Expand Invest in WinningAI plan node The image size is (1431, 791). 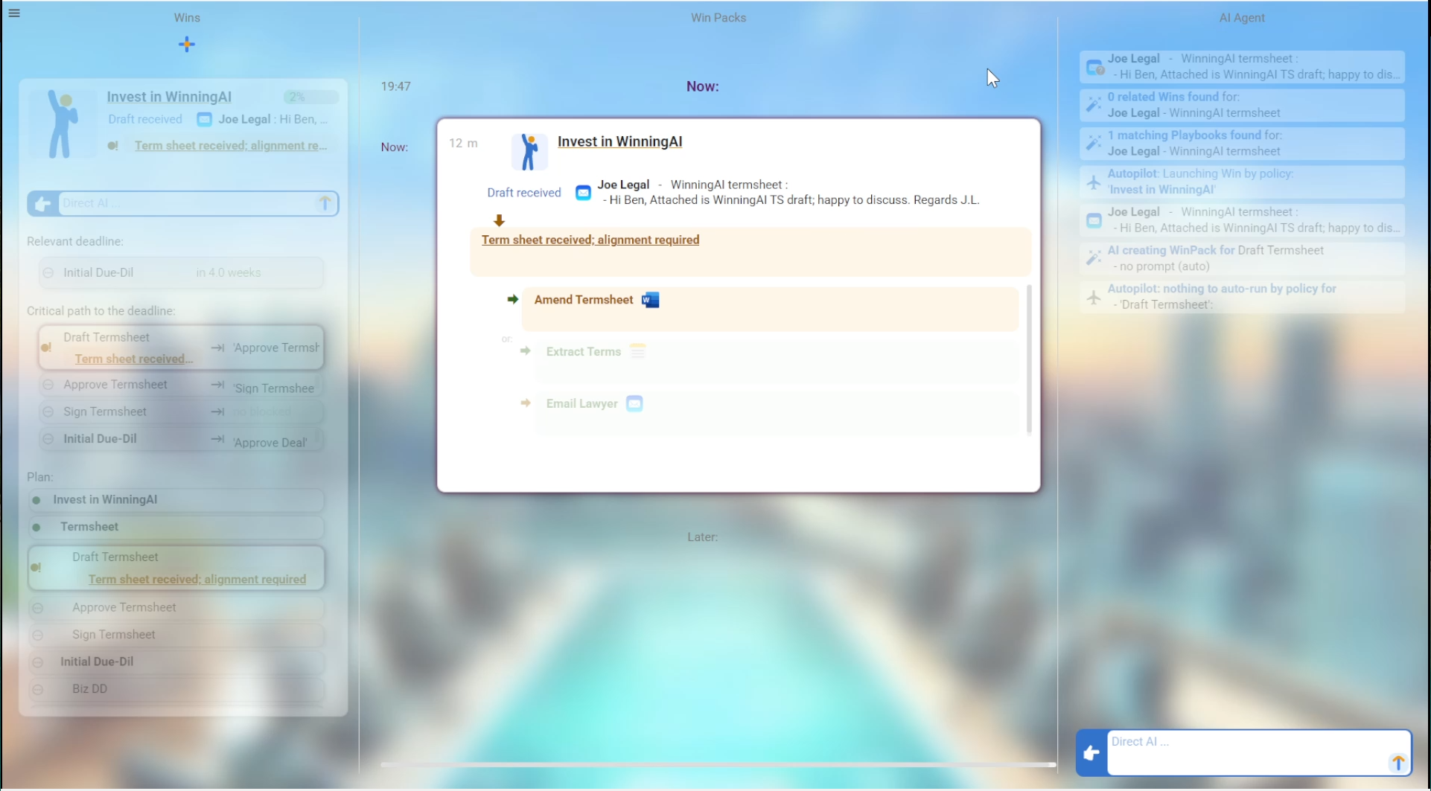36,500
